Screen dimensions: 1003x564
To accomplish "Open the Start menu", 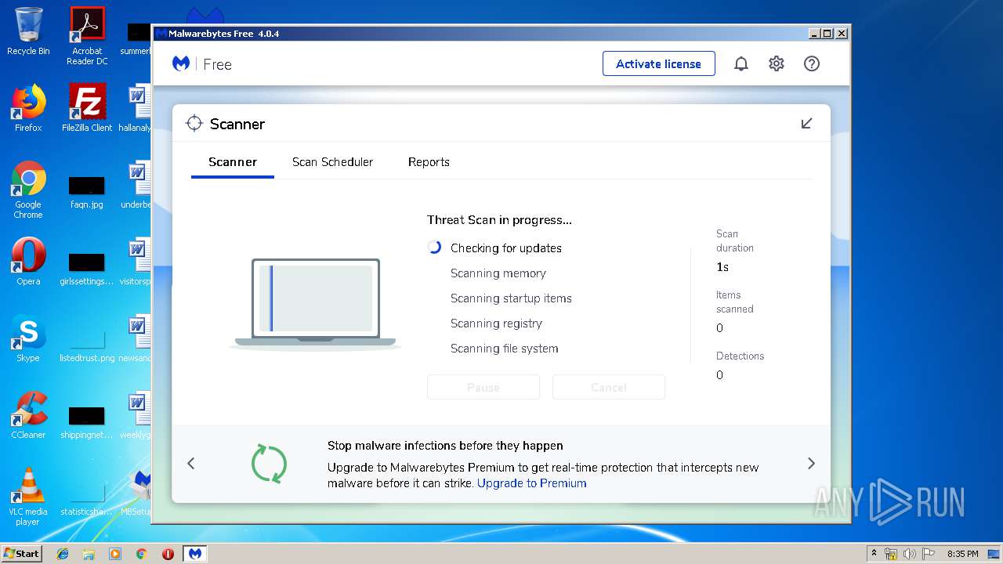I will 22,553.
